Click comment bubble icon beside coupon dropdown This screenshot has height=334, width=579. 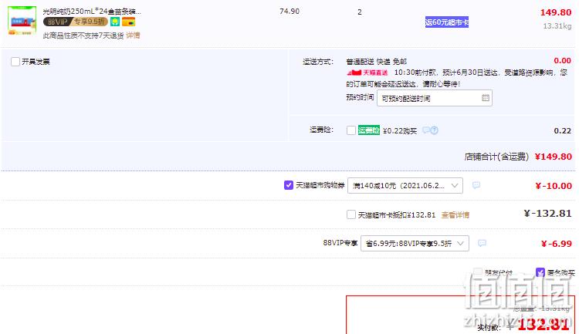(x=476, y=185)
